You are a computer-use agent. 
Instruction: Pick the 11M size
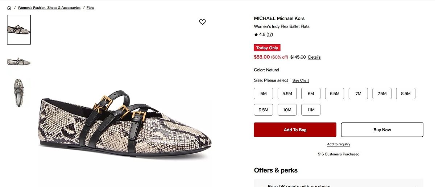[x=311, y=110]
